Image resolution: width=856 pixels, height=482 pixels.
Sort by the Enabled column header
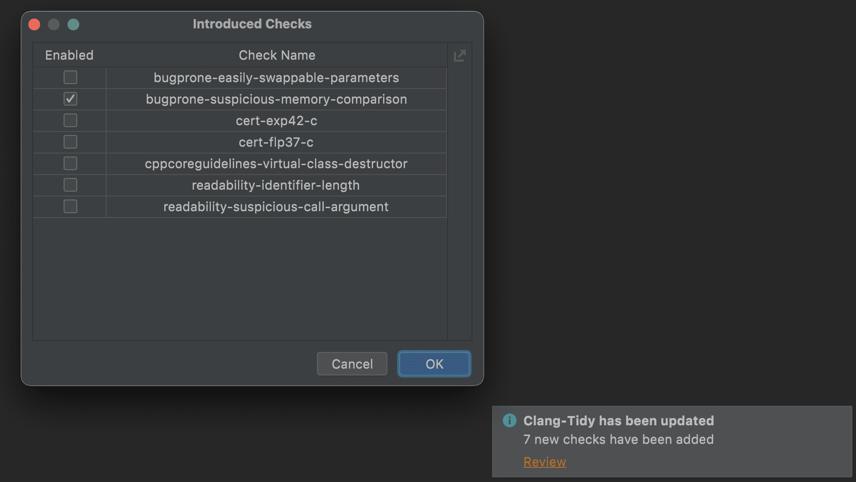pos(69,55)
